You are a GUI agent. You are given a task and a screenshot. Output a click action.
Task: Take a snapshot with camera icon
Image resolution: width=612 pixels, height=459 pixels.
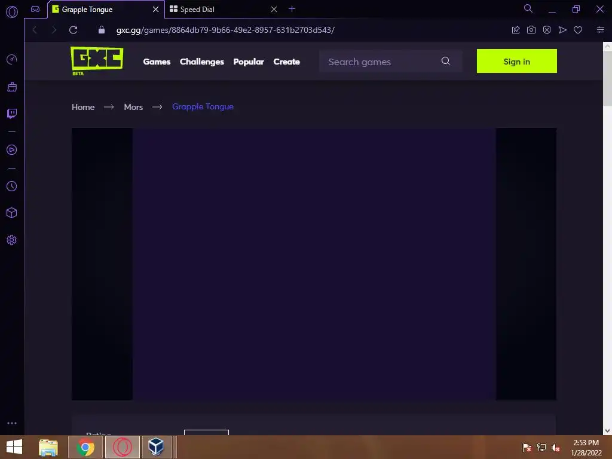pyautogui.click(x=531, y=30)
